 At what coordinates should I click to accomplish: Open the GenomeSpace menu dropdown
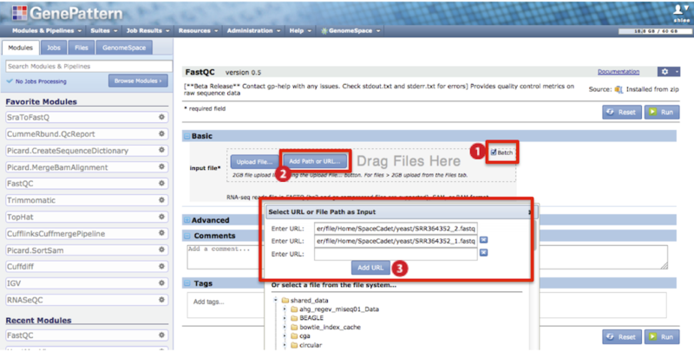coord(350,30)
